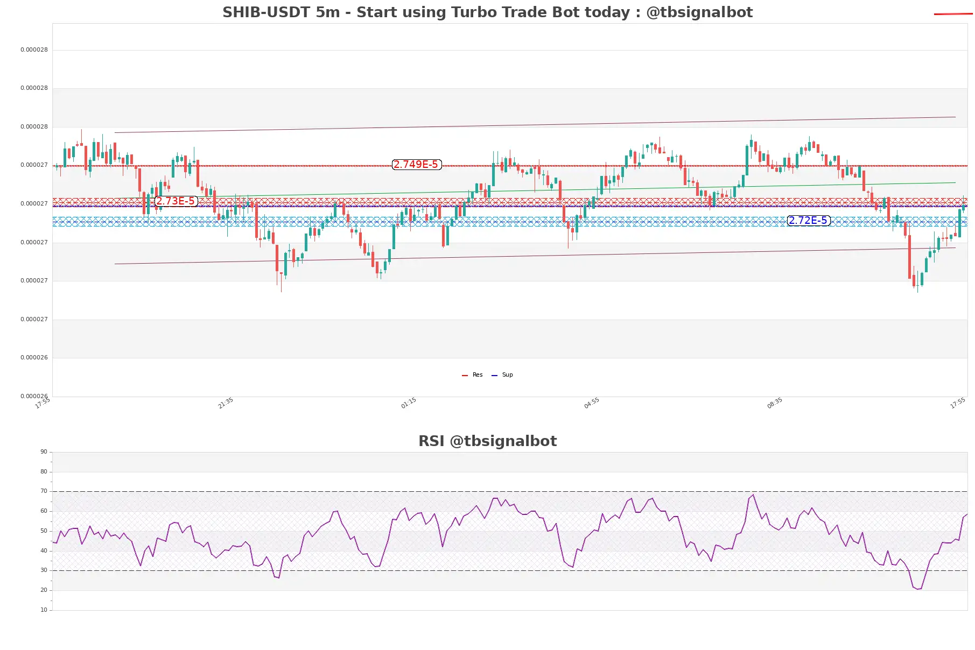
Task: Click the RSI 40 axis label
Action: click(x=44, y=551)
